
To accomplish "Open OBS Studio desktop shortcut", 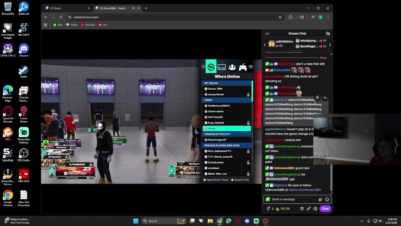I will pos(23,155).
